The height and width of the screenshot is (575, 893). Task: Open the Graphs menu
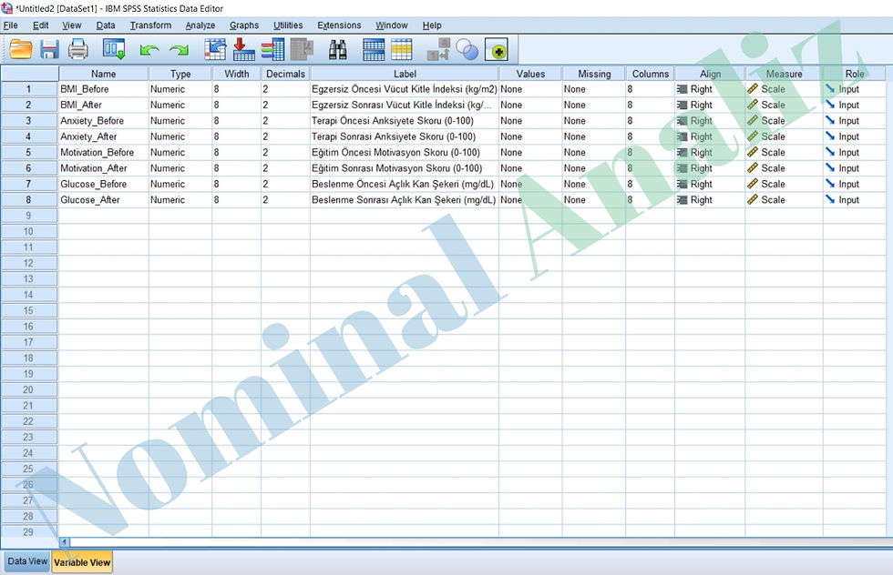(244, 25)
